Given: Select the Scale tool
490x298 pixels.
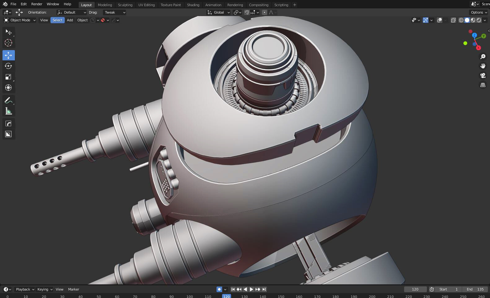Looking at the screenshot, I should [8, 77].
